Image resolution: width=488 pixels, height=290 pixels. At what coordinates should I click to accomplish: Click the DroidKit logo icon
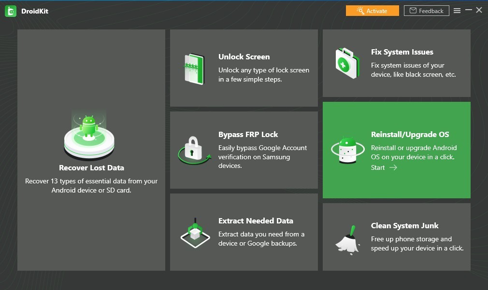11,11
